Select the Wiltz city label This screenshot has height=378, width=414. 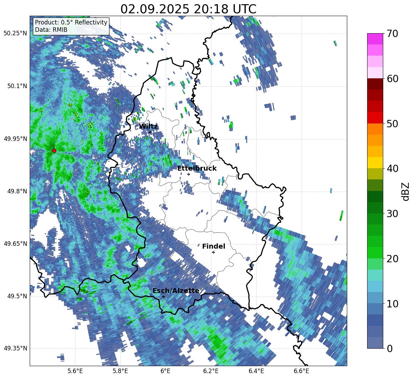(148, 127)
